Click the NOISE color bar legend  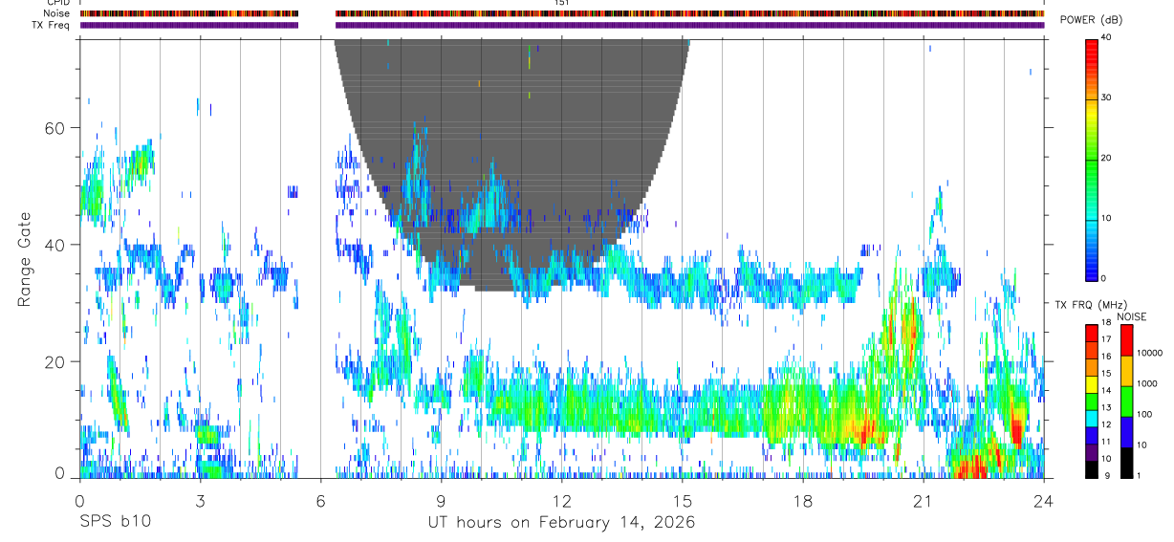[x=1126, y=401]
